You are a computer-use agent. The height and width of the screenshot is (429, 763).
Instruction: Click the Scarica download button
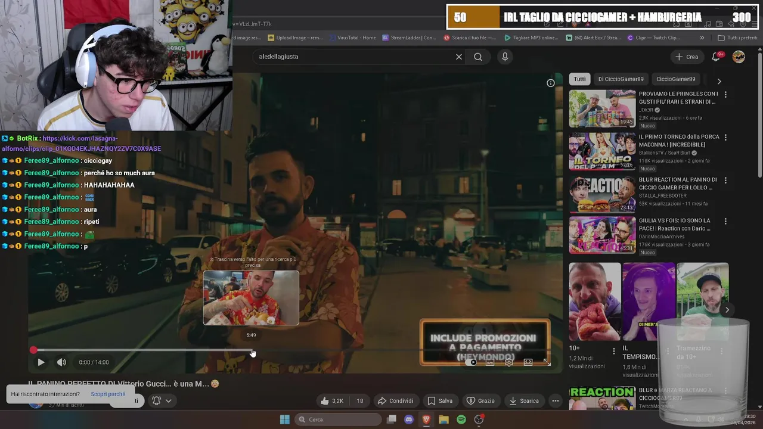click(524, 401)
